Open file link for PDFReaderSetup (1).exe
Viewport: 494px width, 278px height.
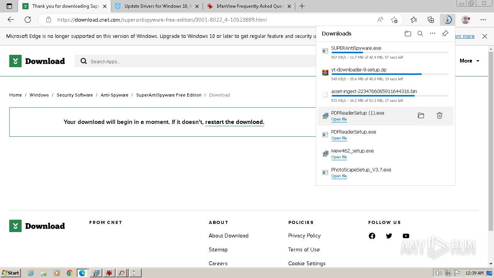point(339,119)
